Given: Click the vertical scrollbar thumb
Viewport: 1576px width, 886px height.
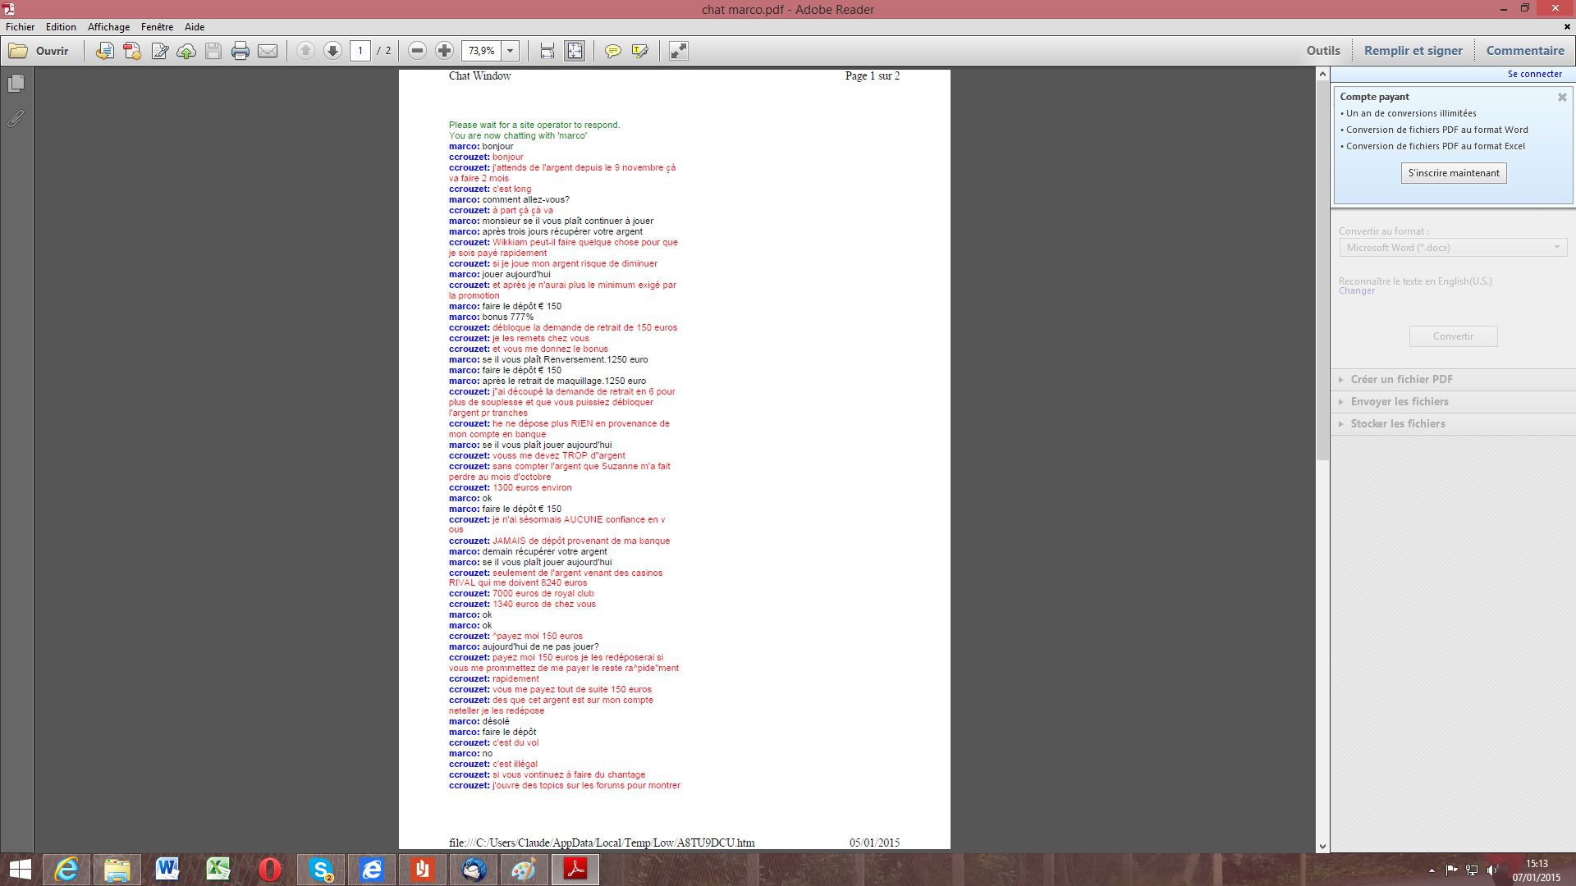Looking at the screenshot, I should point(1322,270).
